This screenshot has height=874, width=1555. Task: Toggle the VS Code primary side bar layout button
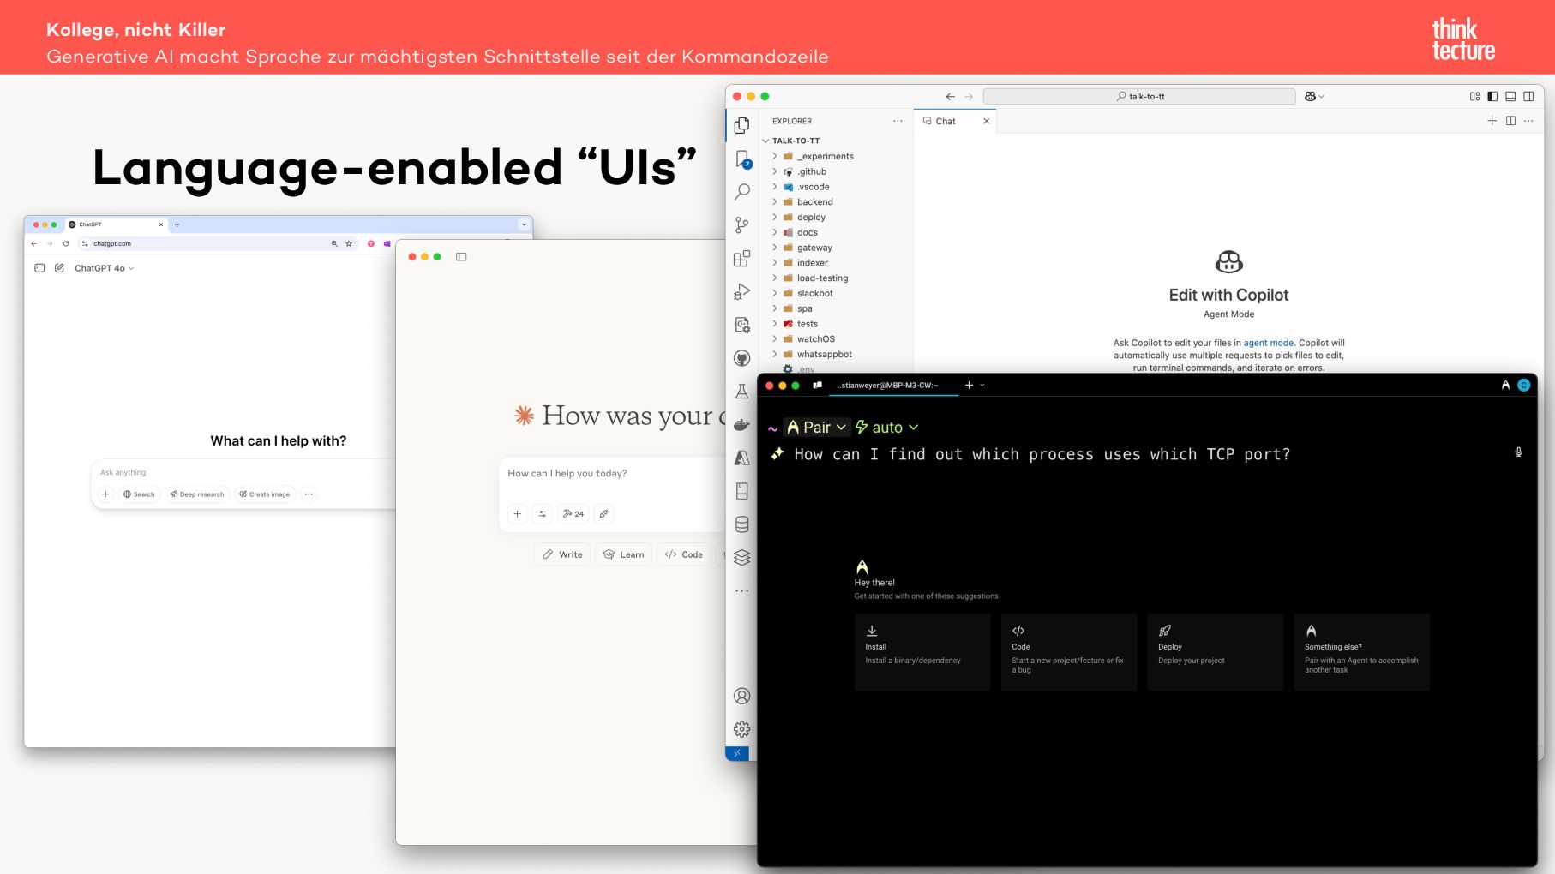click(x=1492, y=97)
